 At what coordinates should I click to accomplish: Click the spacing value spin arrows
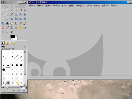pos(26,88)
